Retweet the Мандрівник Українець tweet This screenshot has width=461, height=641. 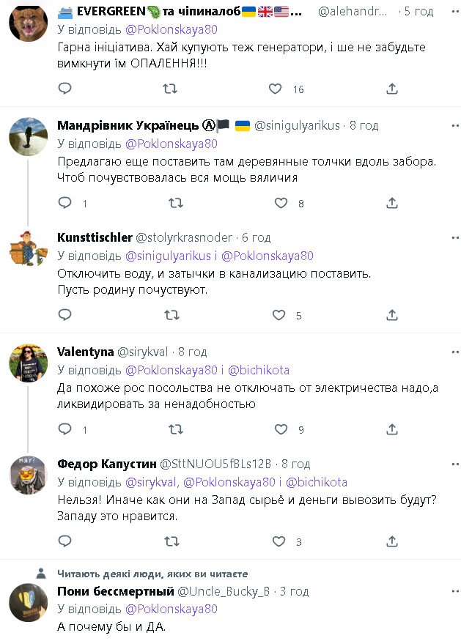click(x=176, y=202)
